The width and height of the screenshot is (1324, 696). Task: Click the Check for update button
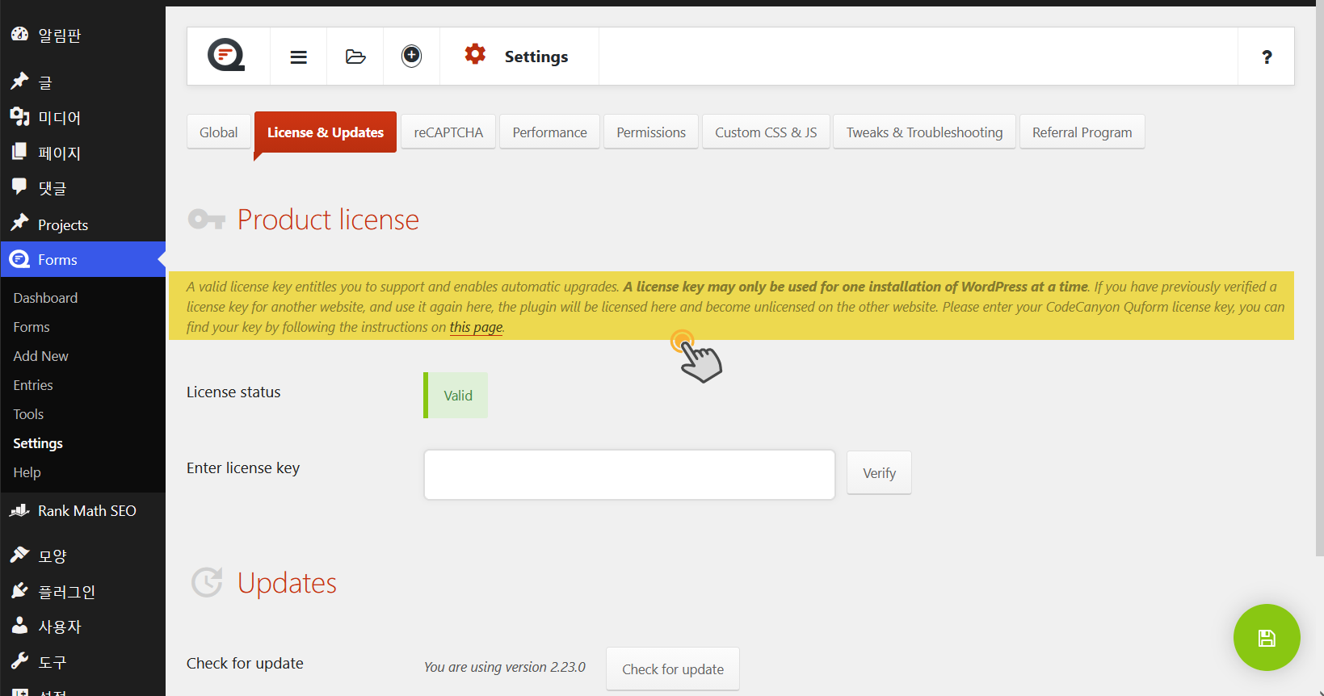(673, 669)
